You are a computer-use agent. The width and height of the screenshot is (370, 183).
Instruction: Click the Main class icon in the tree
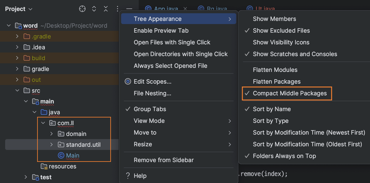coord(61,155)
